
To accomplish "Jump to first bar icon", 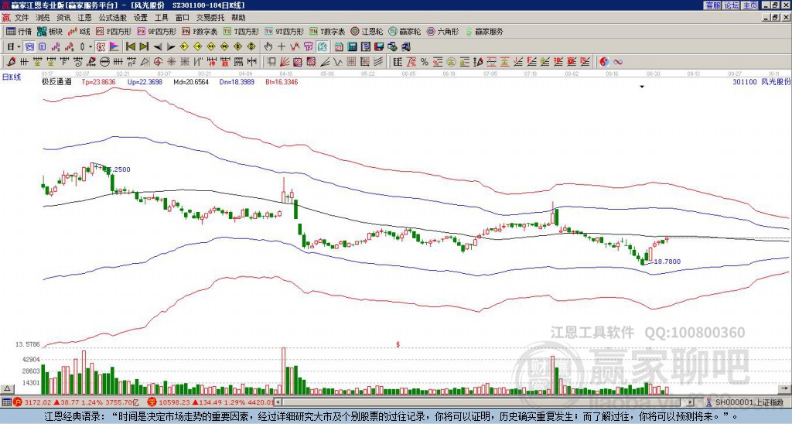I will 131,47.
